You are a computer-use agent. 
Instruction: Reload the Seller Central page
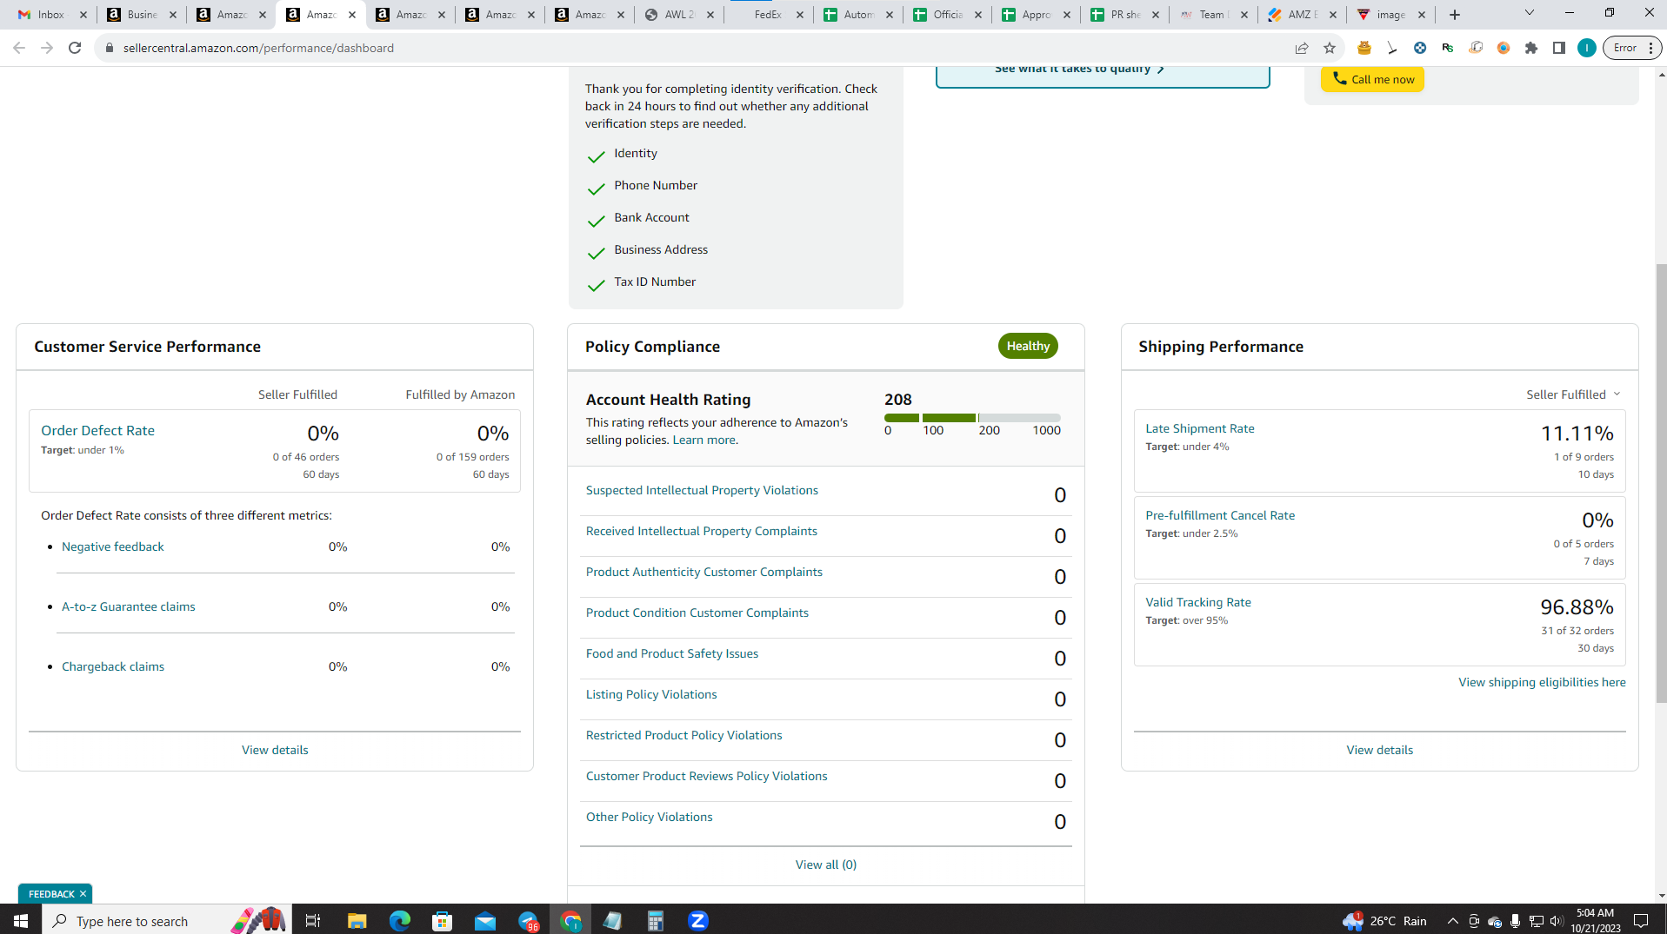tap(75, 48)
